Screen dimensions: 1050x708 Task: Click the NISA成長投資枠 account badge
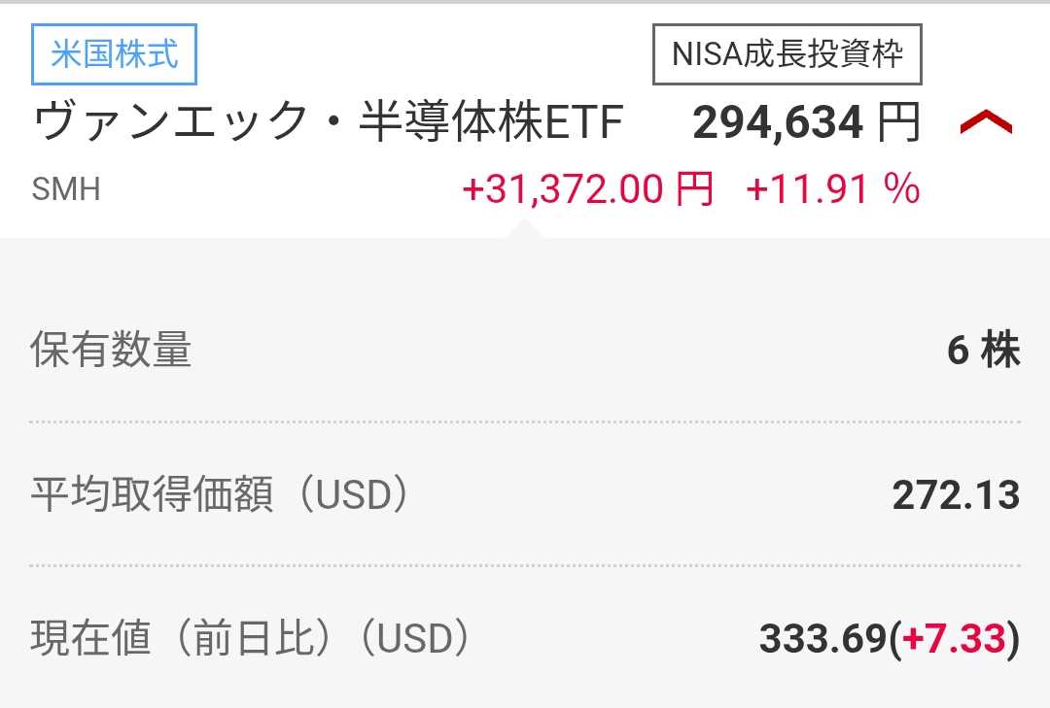(787, 53)
